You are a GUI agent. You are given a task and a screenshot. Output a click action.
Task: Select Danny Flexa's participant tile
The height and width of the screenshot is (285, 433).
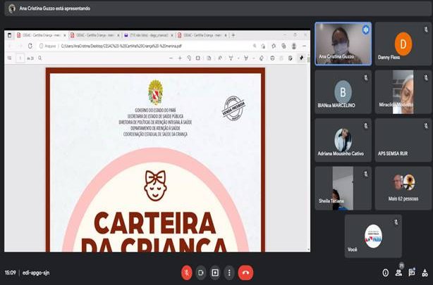[403, 44]
